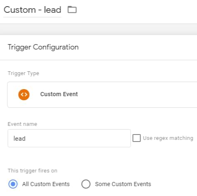Image resolution: width=197 pixels, height=196 pixels.
Task: Enable the Use regex matching checkbox
Action: click(x=136, y=138)
